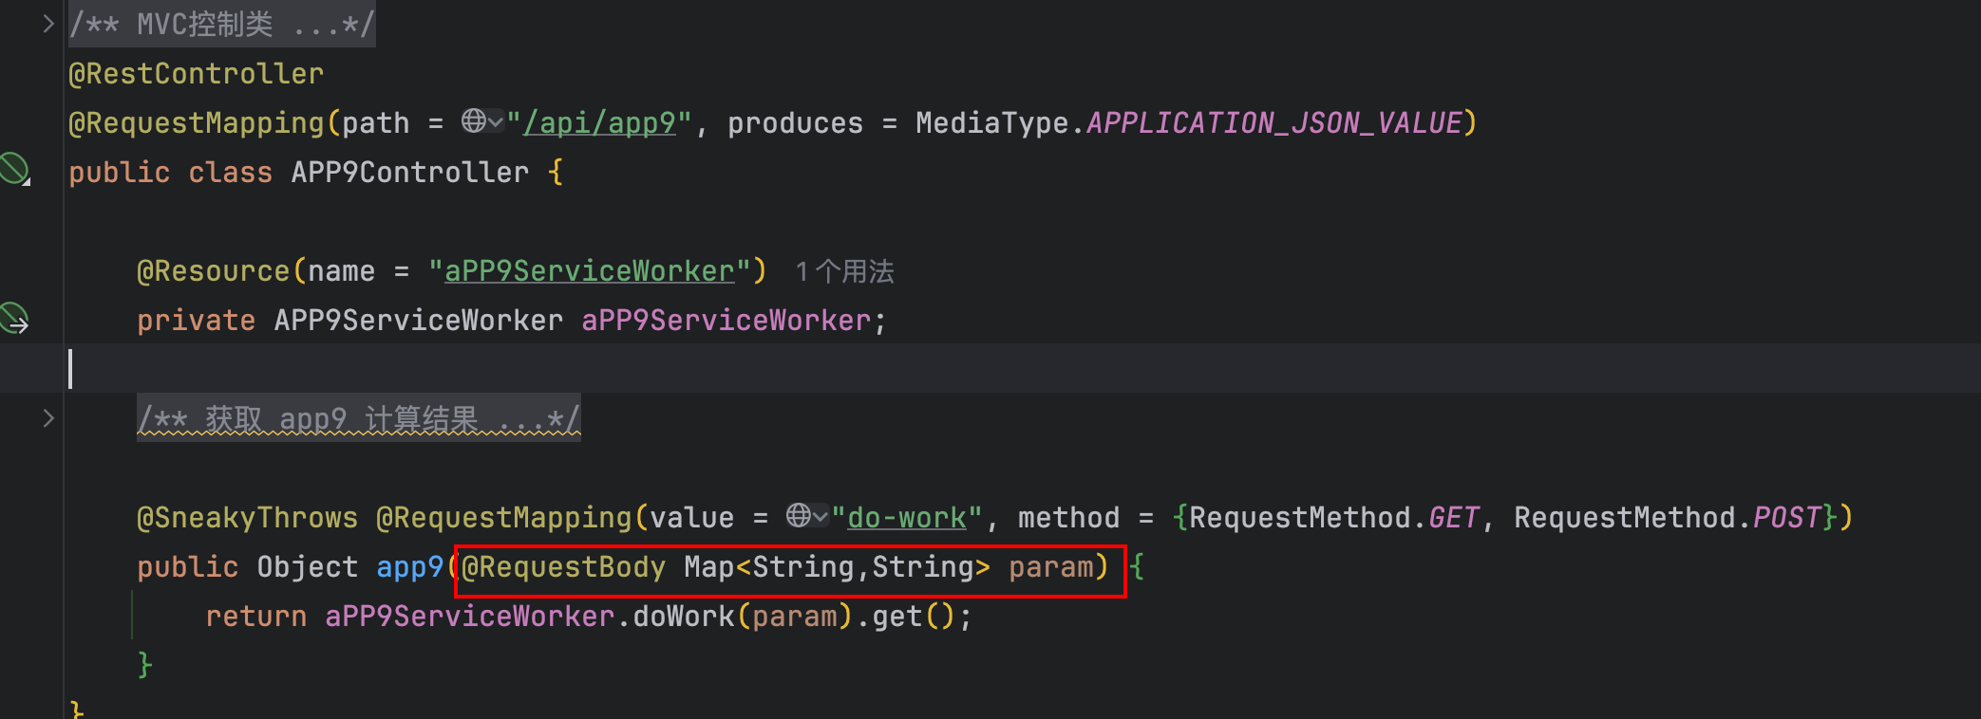Click the globe icon before "/api/app9"
1981x719 pixels.
(473, 121)
